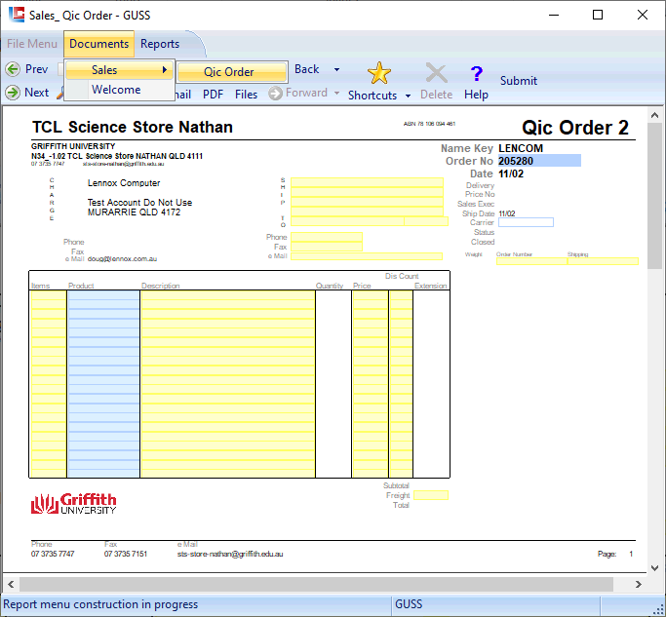The height and width of the screenshot is (617, 666).
Task: Click the Next green arrow icon
Action: coord(13,93)
